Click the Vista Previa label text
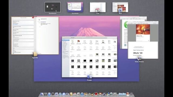173x97 pixels. (x=139, y=62)
